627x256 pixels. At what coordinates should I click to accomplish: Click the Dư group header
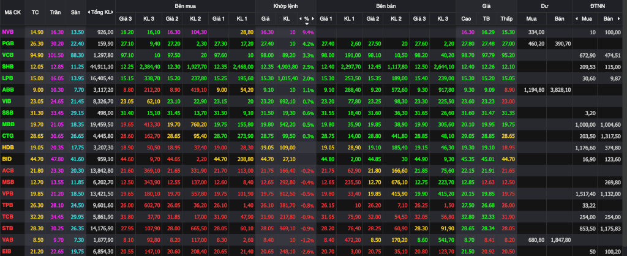click(544, 6)
